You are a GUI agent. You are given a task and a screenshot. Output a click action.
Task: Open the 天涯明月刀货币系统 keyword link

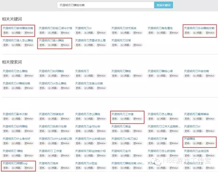pyautogui.click(x=124, y=28)
